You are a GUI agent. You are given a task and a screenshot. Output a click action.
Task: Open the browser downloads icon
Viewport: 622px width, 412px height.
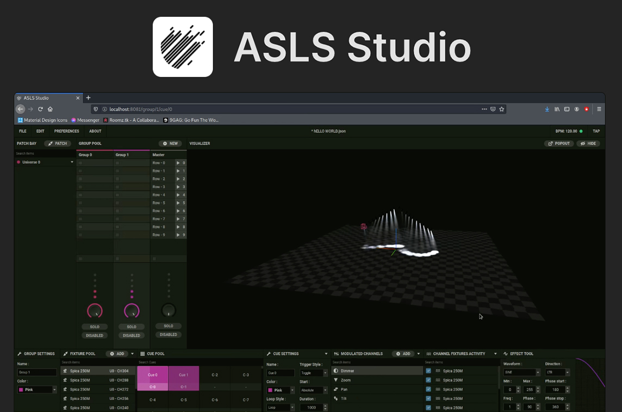pyautogui.click(x=547, y=109)
